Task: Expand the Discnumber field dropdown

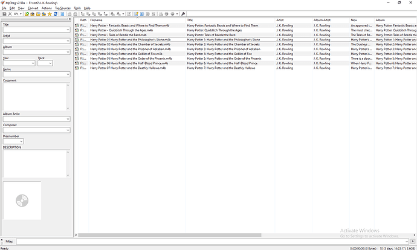Action: (x=21, y=141)
